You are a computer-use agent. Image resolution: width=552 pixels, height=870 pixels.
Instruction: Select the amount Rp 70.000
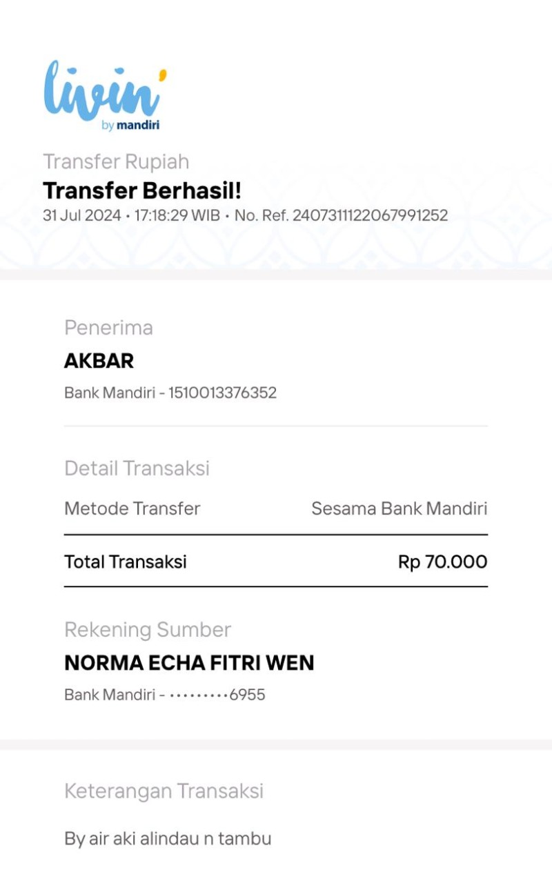(x=442, y=562)
